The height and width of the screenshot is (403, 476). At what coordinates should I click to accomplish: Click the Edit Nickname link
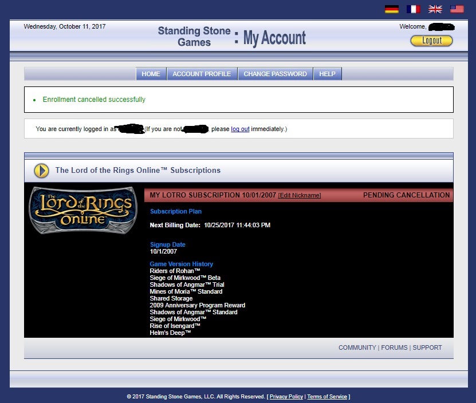coord(300,195)
